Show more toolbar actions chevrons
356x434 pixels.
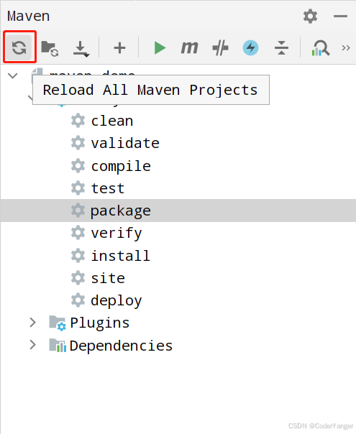tap(346, 48)
